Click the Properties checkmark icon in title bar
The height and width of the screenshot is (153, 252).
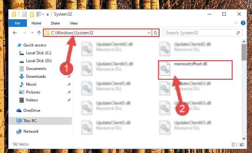coord(25,14)
